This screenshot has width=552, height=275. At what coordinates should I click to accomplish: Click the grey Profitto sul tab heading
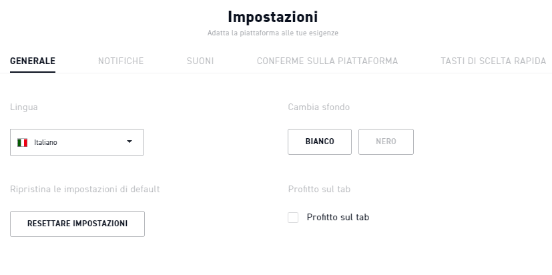pyautogui.click(x=319, y=189)
